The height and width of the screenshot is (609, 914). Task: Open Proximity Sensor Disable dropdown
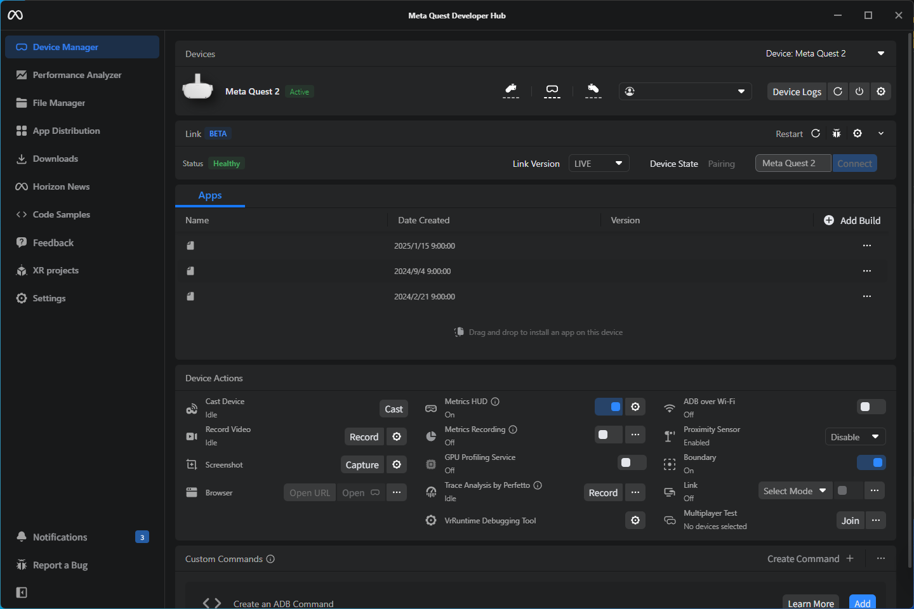(855, 437)
